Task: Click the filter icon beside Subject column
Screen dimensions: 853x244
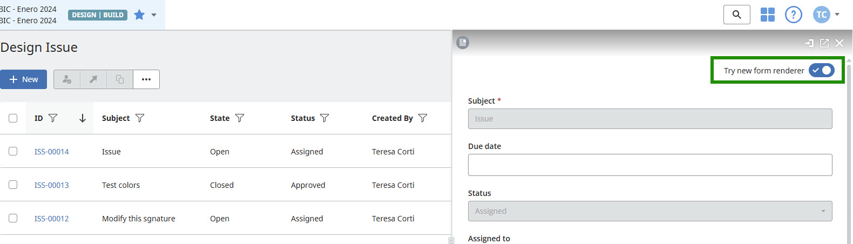Action: [140, 118]
